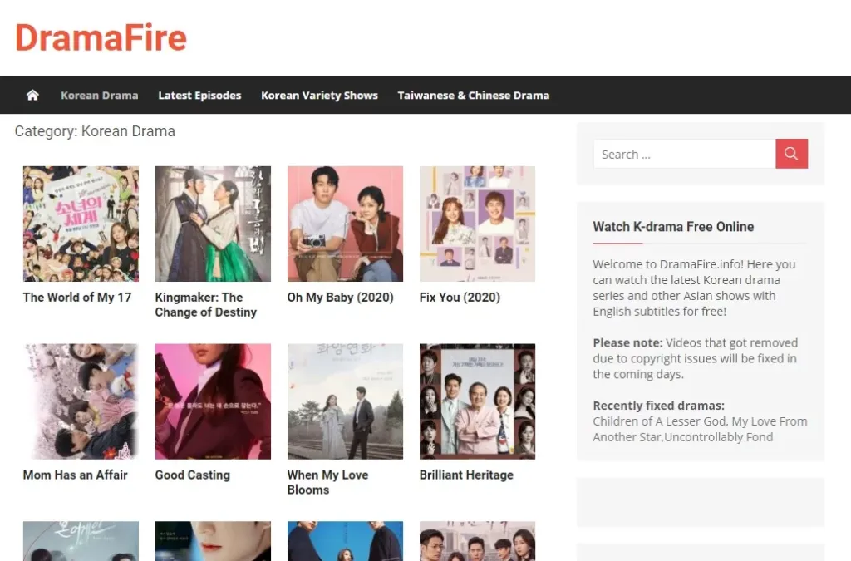Click the Good Casting title link
The image size is (851, 561).
(193, 475)
